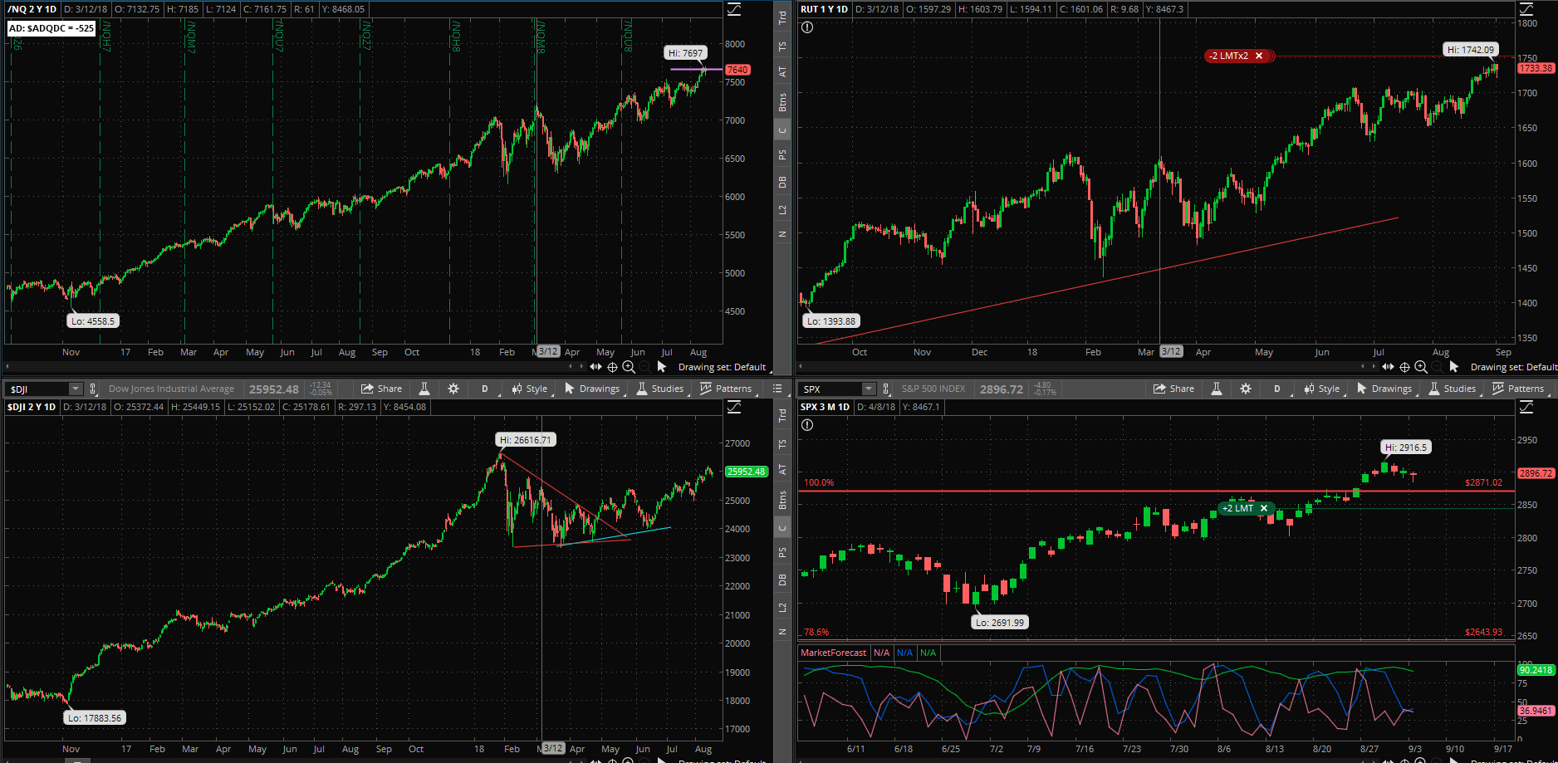Click the price scale icon on the /NQ chart
Image resolution: width=1558 pixels, height=763 pixels.
tap(734, 9)
